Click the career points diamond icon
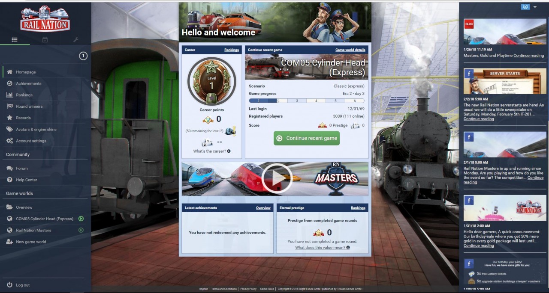Screen dimensions: 549x293 [x=208, y=119]
